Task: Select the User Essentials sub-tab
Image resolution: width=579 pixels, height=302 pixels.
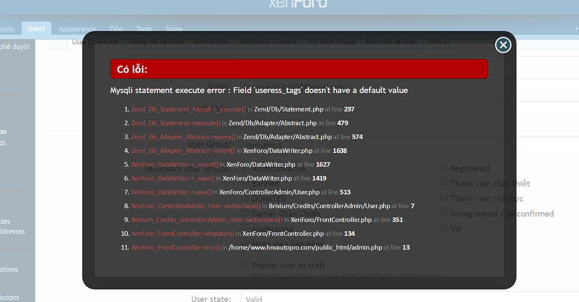Action: (x=95, y=42)
